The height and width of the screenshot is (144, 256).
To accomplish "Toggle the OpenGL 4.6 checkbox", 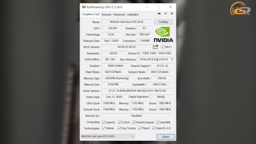I will point(154,128).
